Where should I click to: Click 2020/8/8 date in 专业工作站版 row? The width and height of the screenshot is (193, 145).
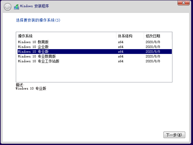pyautogui.click(x=153, y=61)
